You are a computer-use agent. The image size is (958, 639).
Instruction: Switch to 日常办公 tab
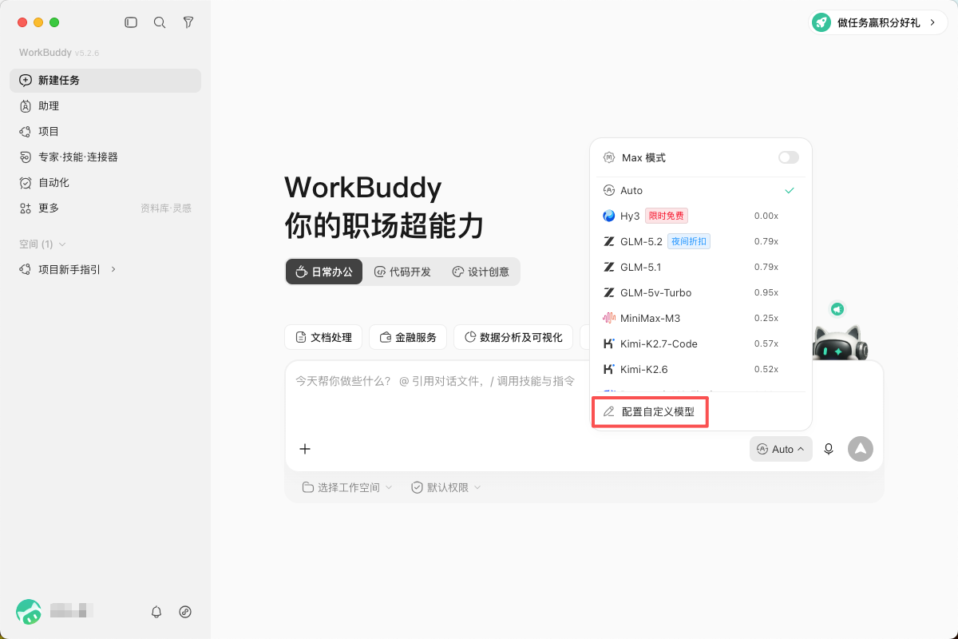[324, 272]
